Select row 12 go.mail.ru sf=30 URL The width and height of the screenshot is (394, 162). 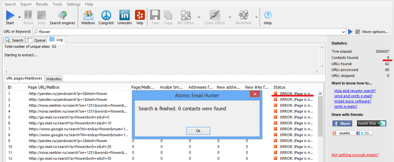click(x=70, y=159)
